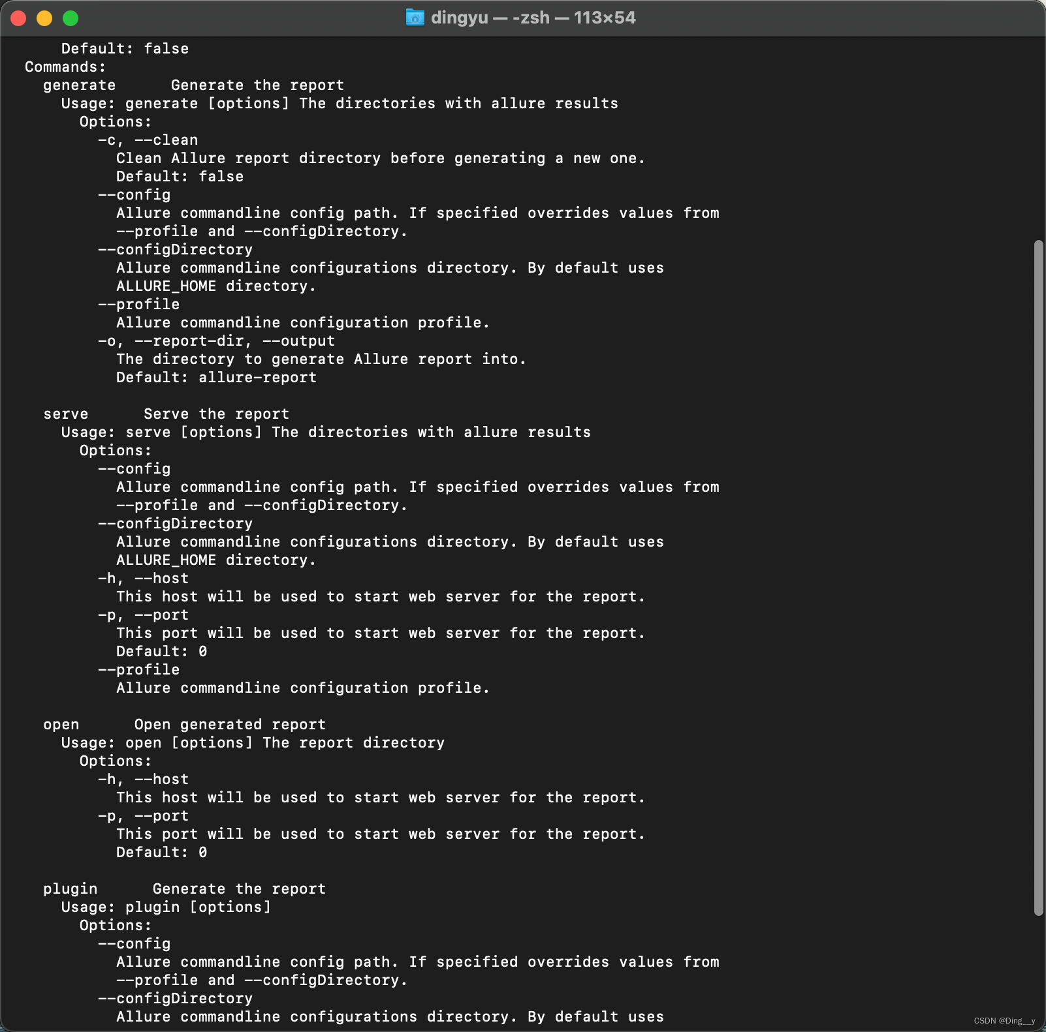Click 'ALLURE_HOME directory.' under serve section
This screenshot has width=1046, height=1032.
(216, 560)
